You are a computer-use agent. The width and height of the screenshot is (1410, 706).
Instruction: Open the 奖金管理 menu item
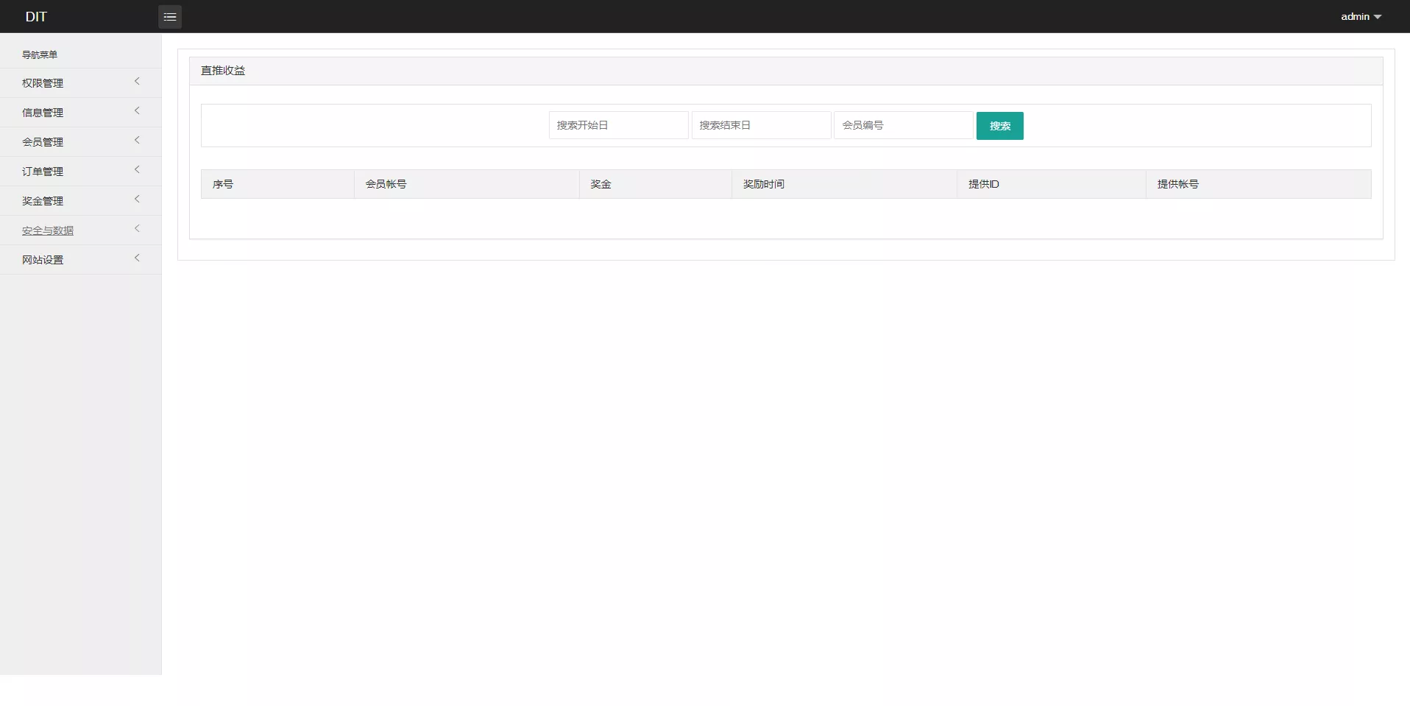tap(43, 201)
